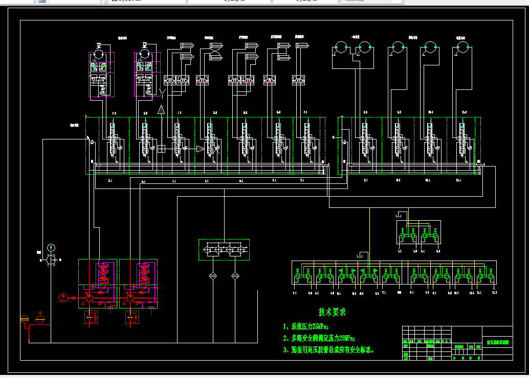
Task: Select the triangle symbol near valve bank
Action: click(x=161, y=109)
